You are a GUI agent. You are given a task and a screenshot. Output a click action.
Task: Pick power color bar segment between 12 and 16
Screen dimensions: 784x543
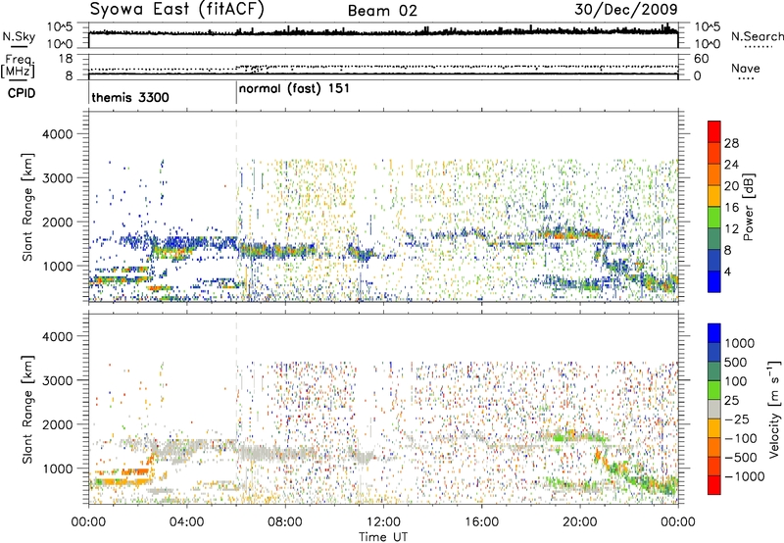pyautogui.click(x=714, y=218)
